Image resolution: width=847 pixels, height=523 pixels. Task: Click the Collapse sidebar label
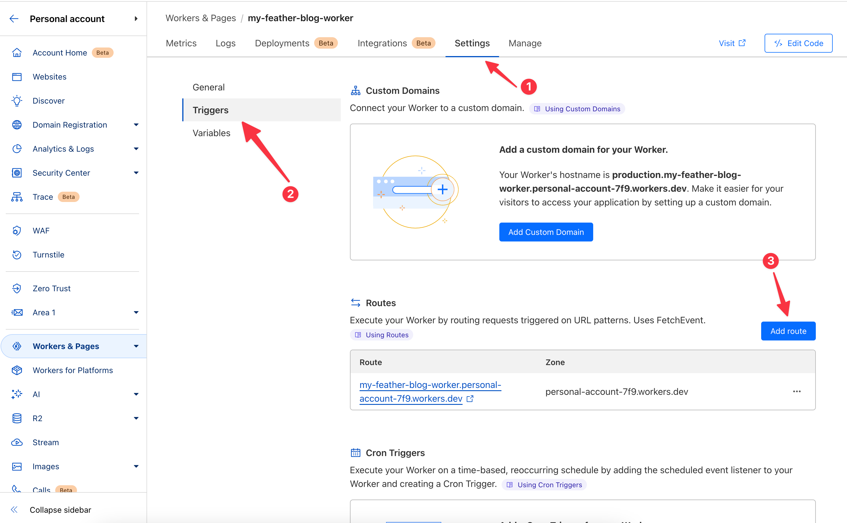pyautogui.click(x=60, y=510)
